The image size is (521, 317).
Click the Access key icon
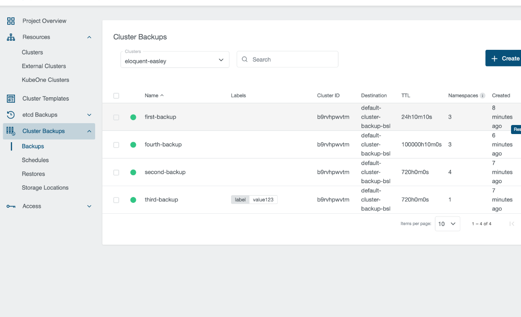point(11,207)
